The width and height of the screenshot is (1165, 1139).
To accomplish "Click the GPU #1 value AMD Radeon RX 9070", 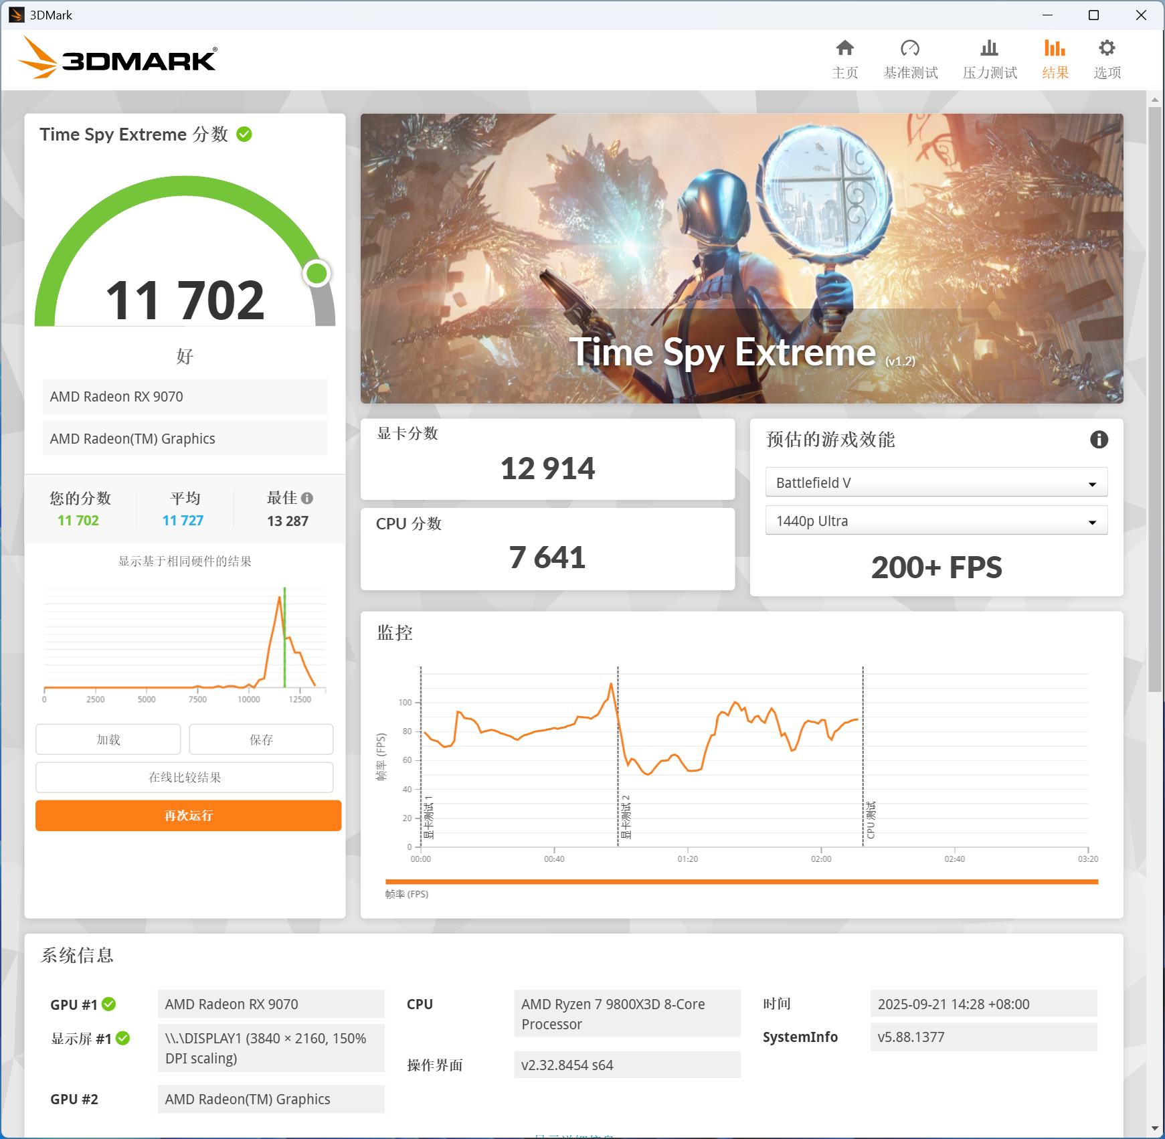I will (271, 1004).
